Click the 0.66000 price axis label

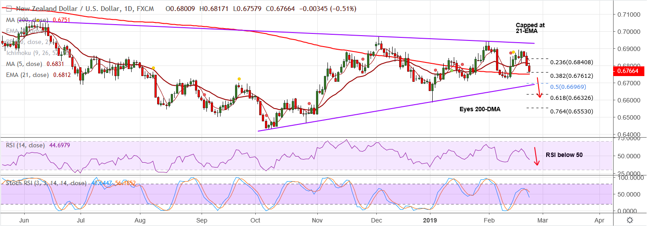coord(629,100)
